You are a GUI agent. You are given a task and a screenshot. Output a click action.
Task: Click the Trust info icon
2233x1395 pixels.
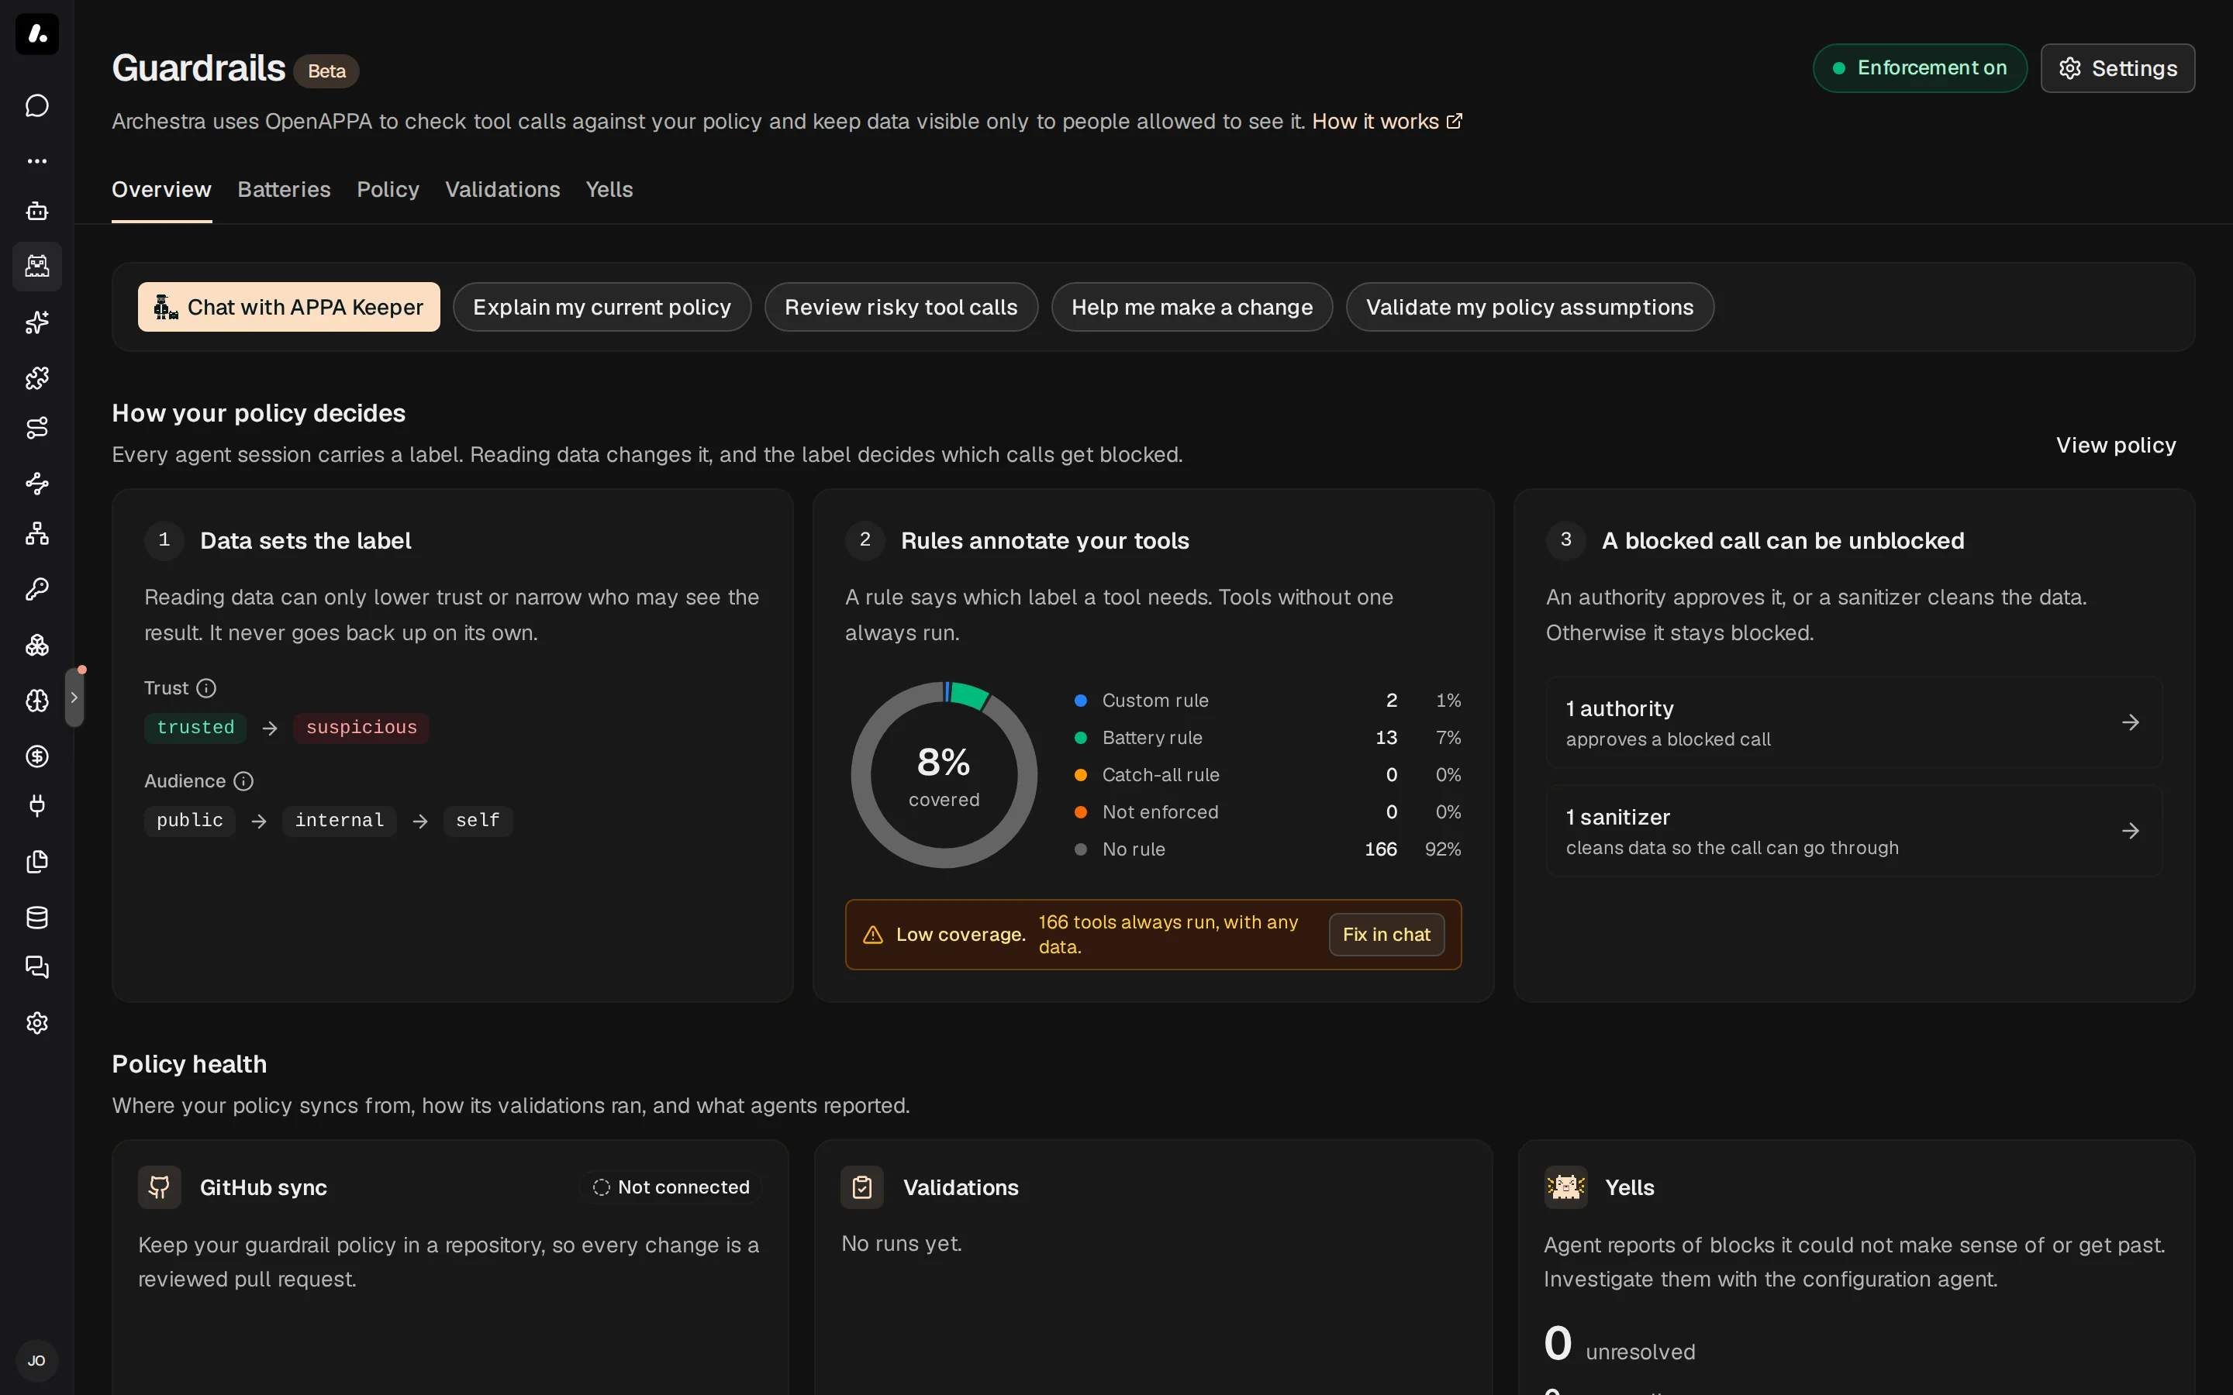click(x=207, y=688)
